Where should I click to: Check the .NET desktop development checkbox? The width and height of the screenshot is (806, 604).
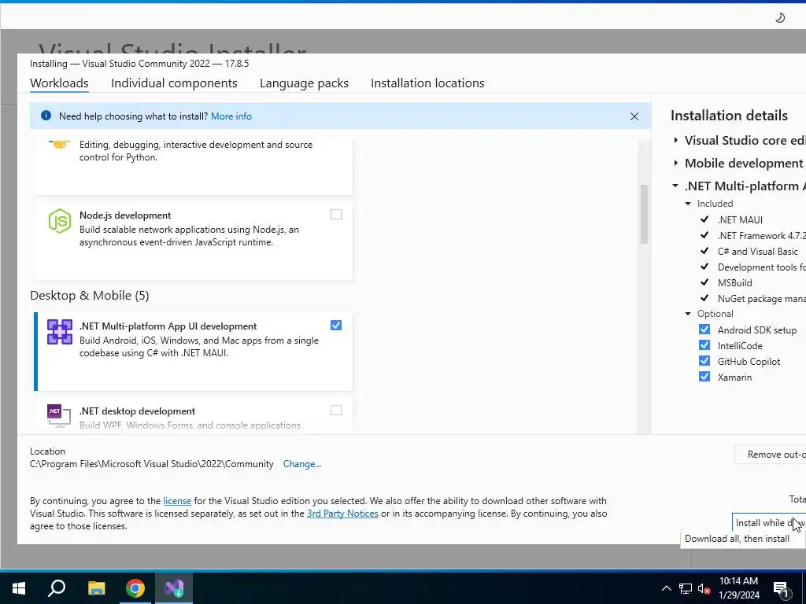[x=335, y=410]
